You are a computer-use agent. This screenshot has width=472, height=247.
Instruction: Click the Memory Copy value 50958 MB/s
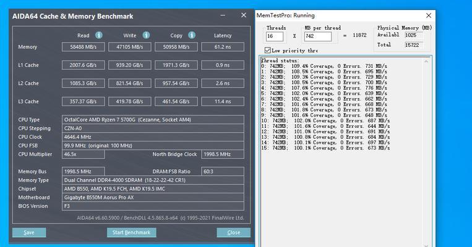176,47
